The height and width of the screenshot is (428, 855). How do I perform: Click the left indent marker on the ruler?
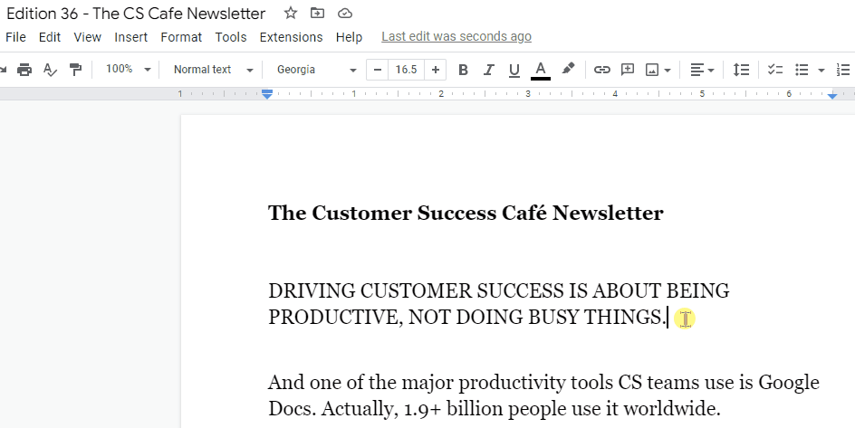coord(267,95)
